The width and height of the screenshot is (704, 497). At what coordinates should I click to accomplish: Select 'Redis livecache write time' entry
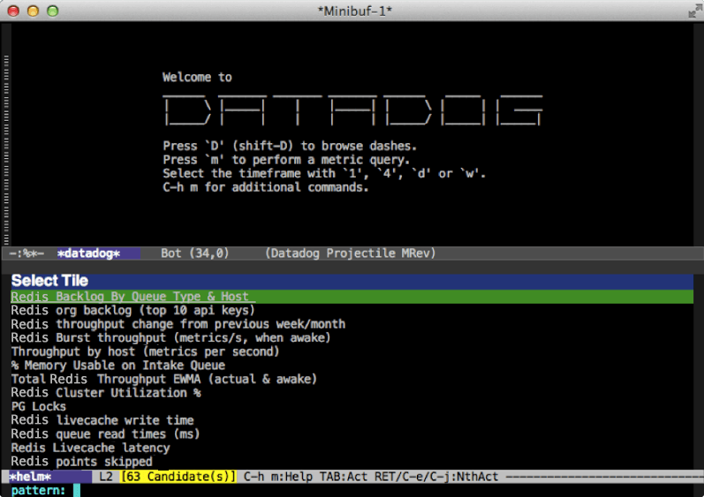pos(102,420)
